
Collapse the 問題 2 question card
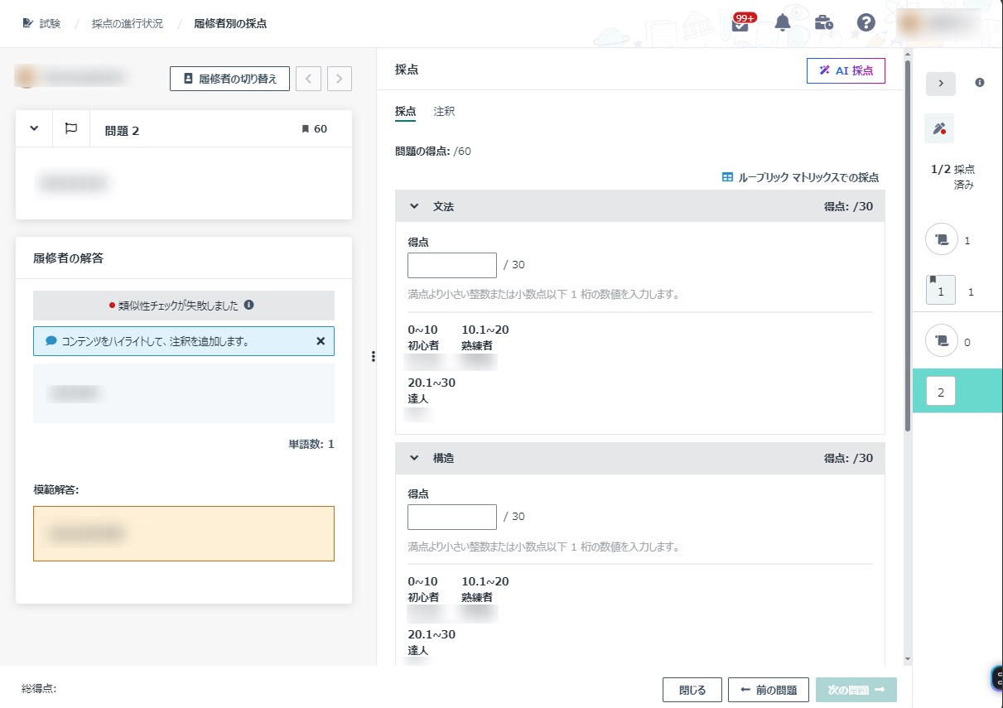point(35,129)
